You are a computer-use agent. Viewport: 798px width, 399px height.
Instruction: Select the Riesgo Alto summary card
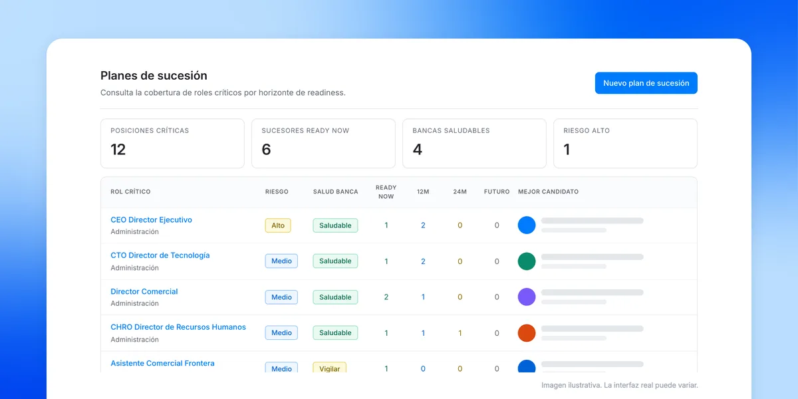tap(625, 144)
